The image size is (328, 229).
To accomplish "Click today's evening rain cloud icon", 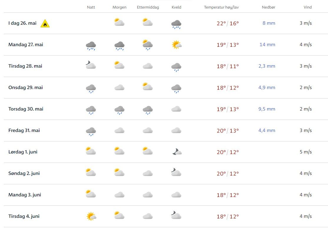I will click(176, 24).
